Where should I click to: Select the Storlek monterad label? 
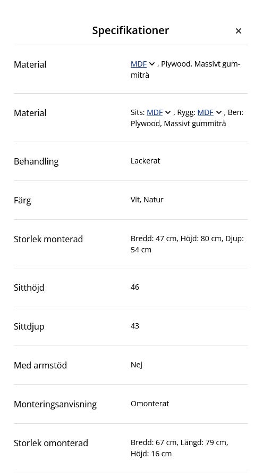coord(48,239)
